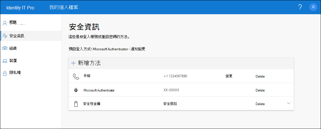The image size is (321, 129).
Task: Click the 手機 label
Action: click(x=87, y=76)
